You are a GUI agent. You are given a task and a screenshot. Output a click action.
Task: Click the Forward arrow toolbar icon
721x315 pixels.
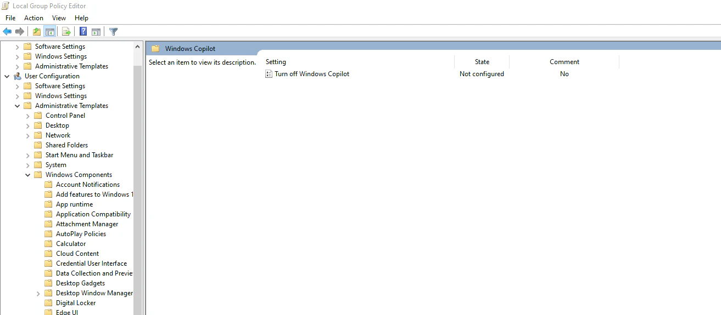[20, 32]
